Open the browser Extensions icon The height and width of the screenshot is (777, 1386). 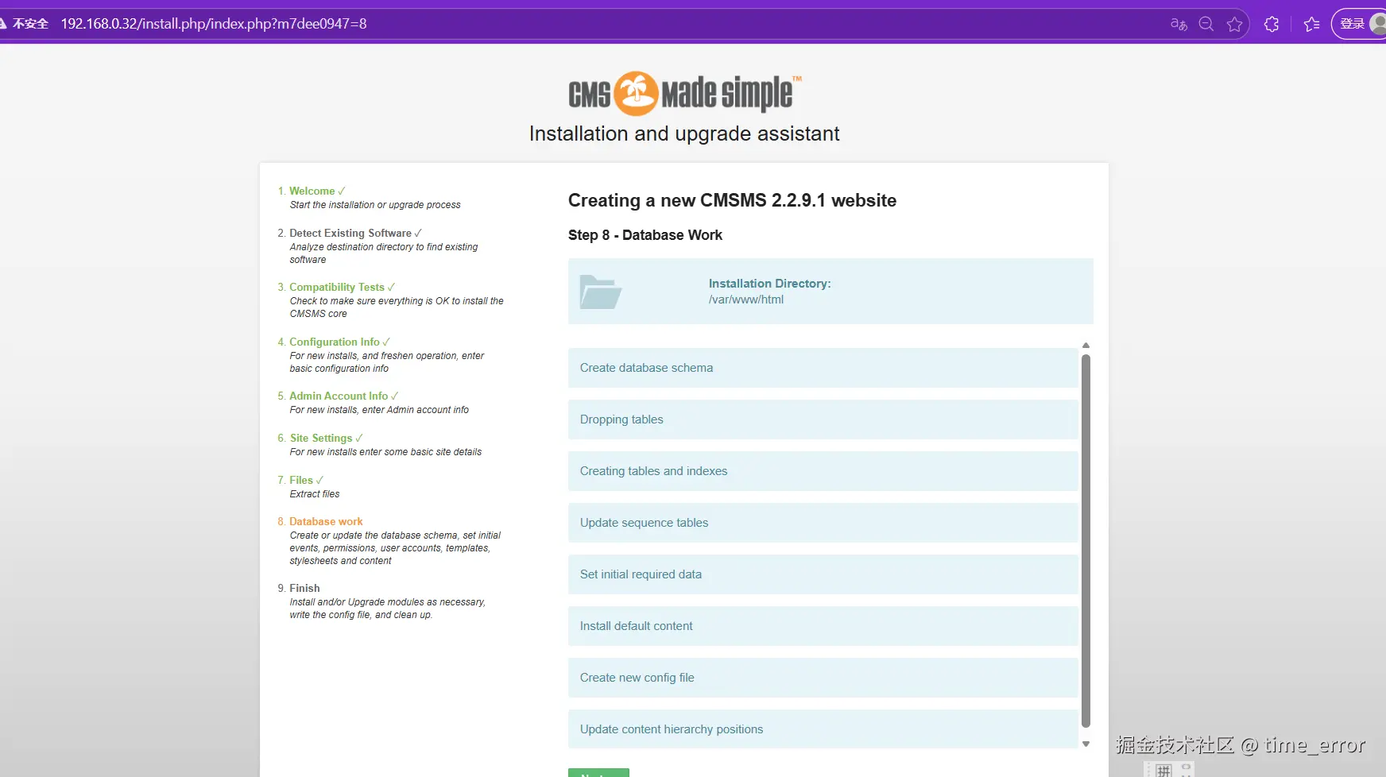click(1272, 24)
